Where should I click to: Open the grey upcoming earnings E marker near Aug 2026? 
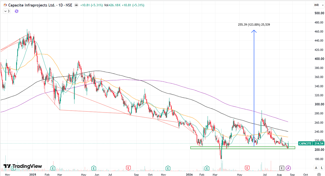[282, 168]
